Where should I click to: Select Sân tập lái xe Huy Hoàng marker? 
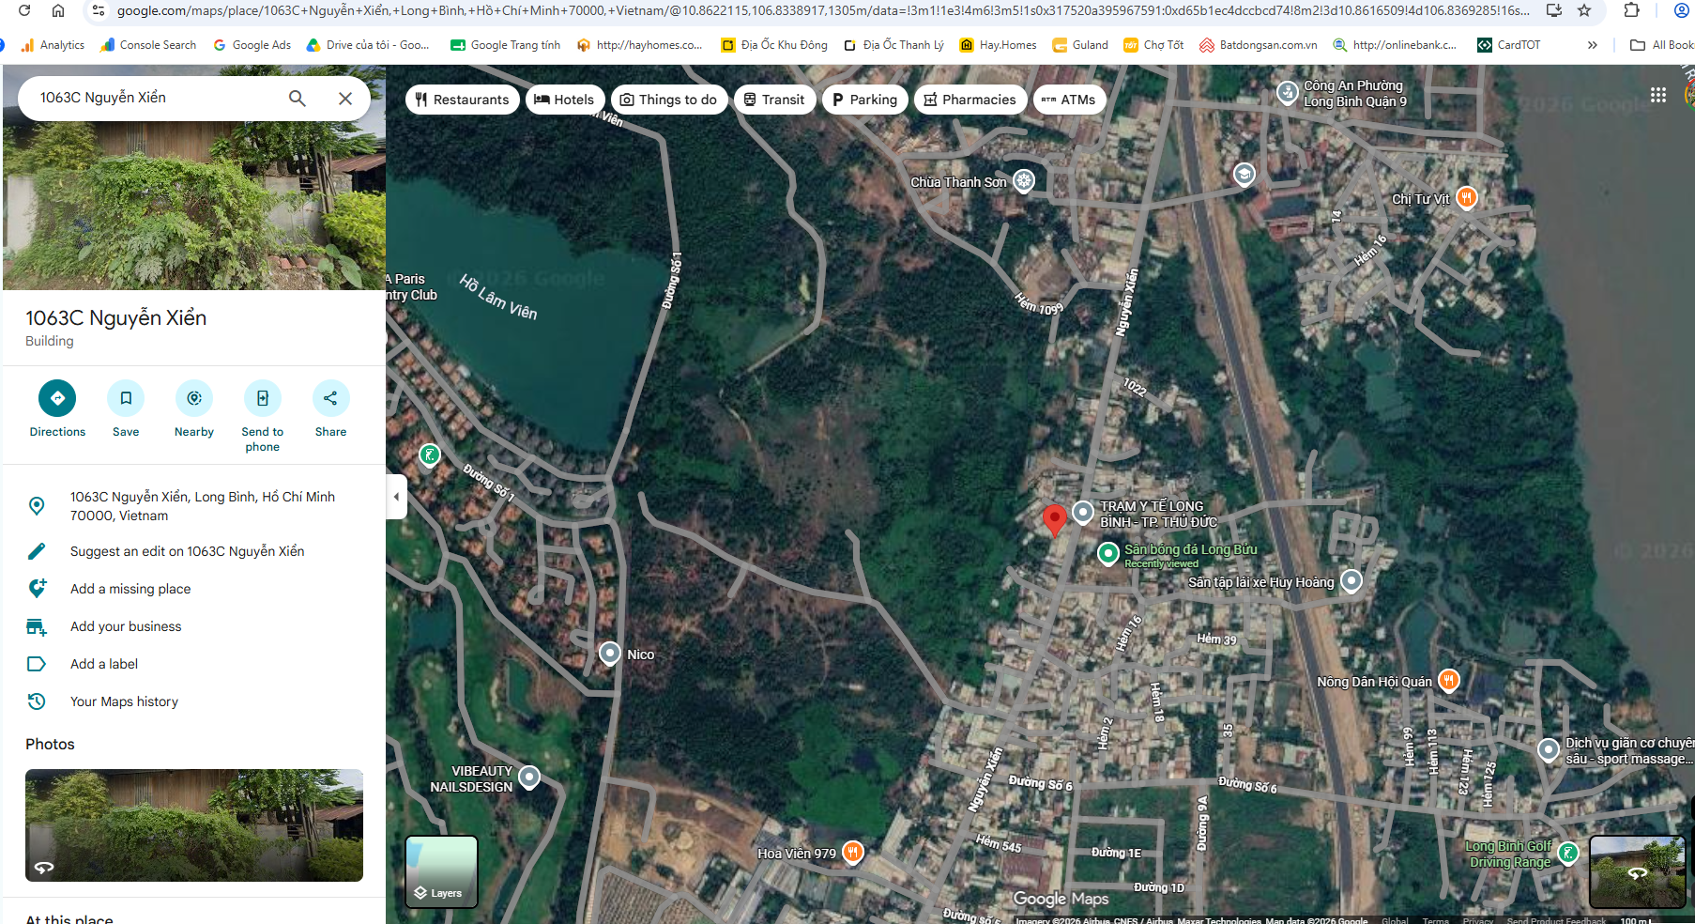1351,580
